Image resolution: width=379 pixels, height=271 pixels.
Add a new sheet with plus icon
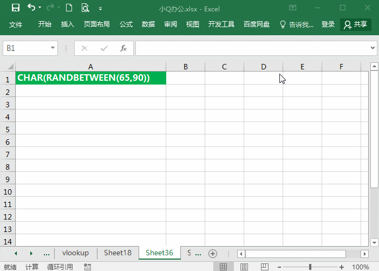213,253
